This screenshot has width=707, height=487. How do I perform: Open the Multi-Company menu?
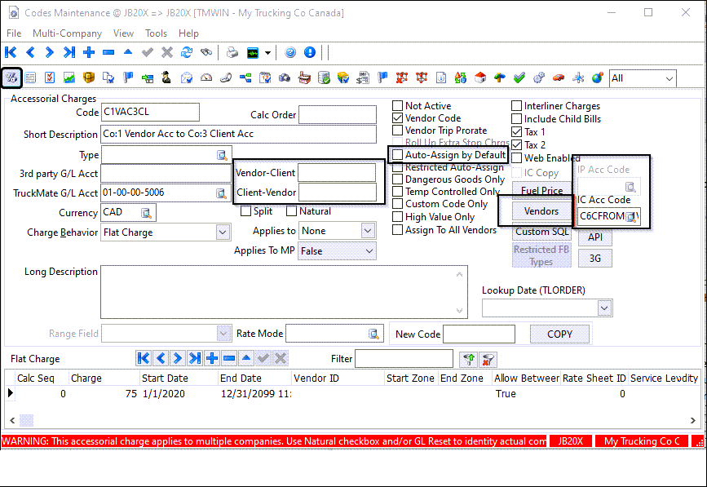[x=67, y=33]
